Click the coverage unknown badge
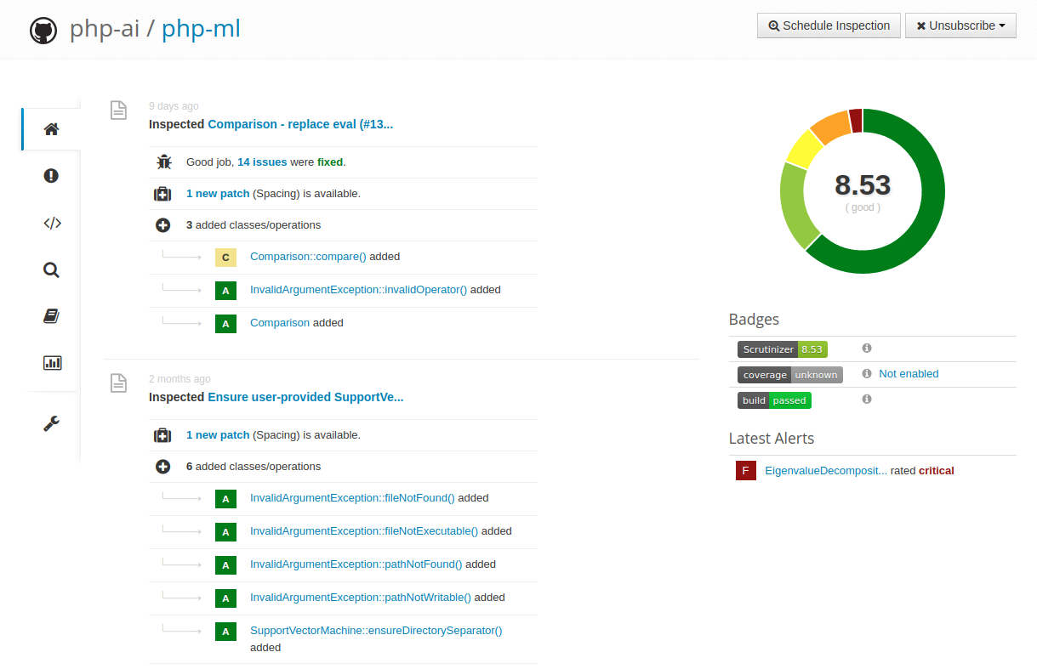The image size is (1037, 669). pyautogui.click(x=790, y=375)
